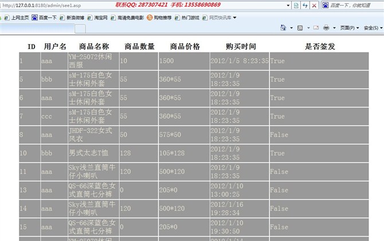The width and height of the screenshot is (384, 241).
Task: Click the new tab button
Action: (x=80, y=29)
